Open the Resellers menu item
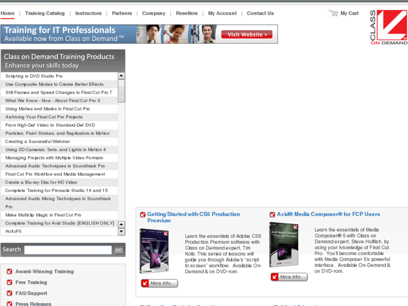The height and width of the screenshot is (306, 408). click(186, 13)
